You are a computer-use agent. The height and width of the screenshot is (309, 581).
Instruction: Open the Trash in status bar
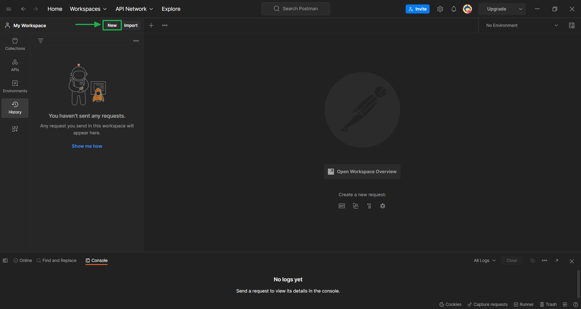click(x=548, y=304)
